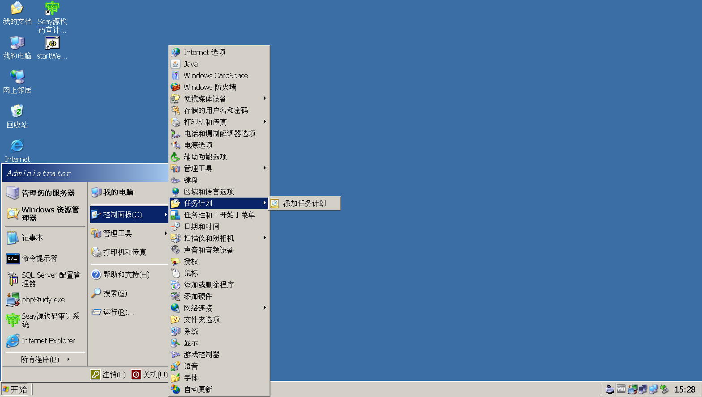Expand 管理工具 submenu in control panel list
This screenshot has width=702, height=397.
[219, 169]
